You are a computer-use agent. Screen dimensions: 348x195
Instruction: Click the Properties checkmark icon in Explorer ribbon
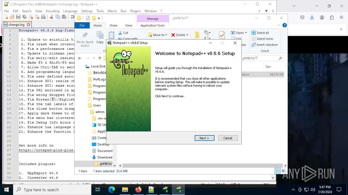(222, 35)
